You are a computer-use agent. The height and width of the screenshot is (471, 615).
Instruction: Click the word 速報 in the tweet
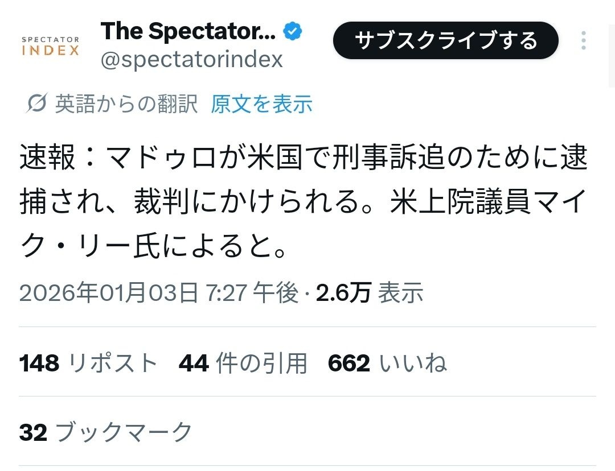pyautogui.click(x=48, y=159)
